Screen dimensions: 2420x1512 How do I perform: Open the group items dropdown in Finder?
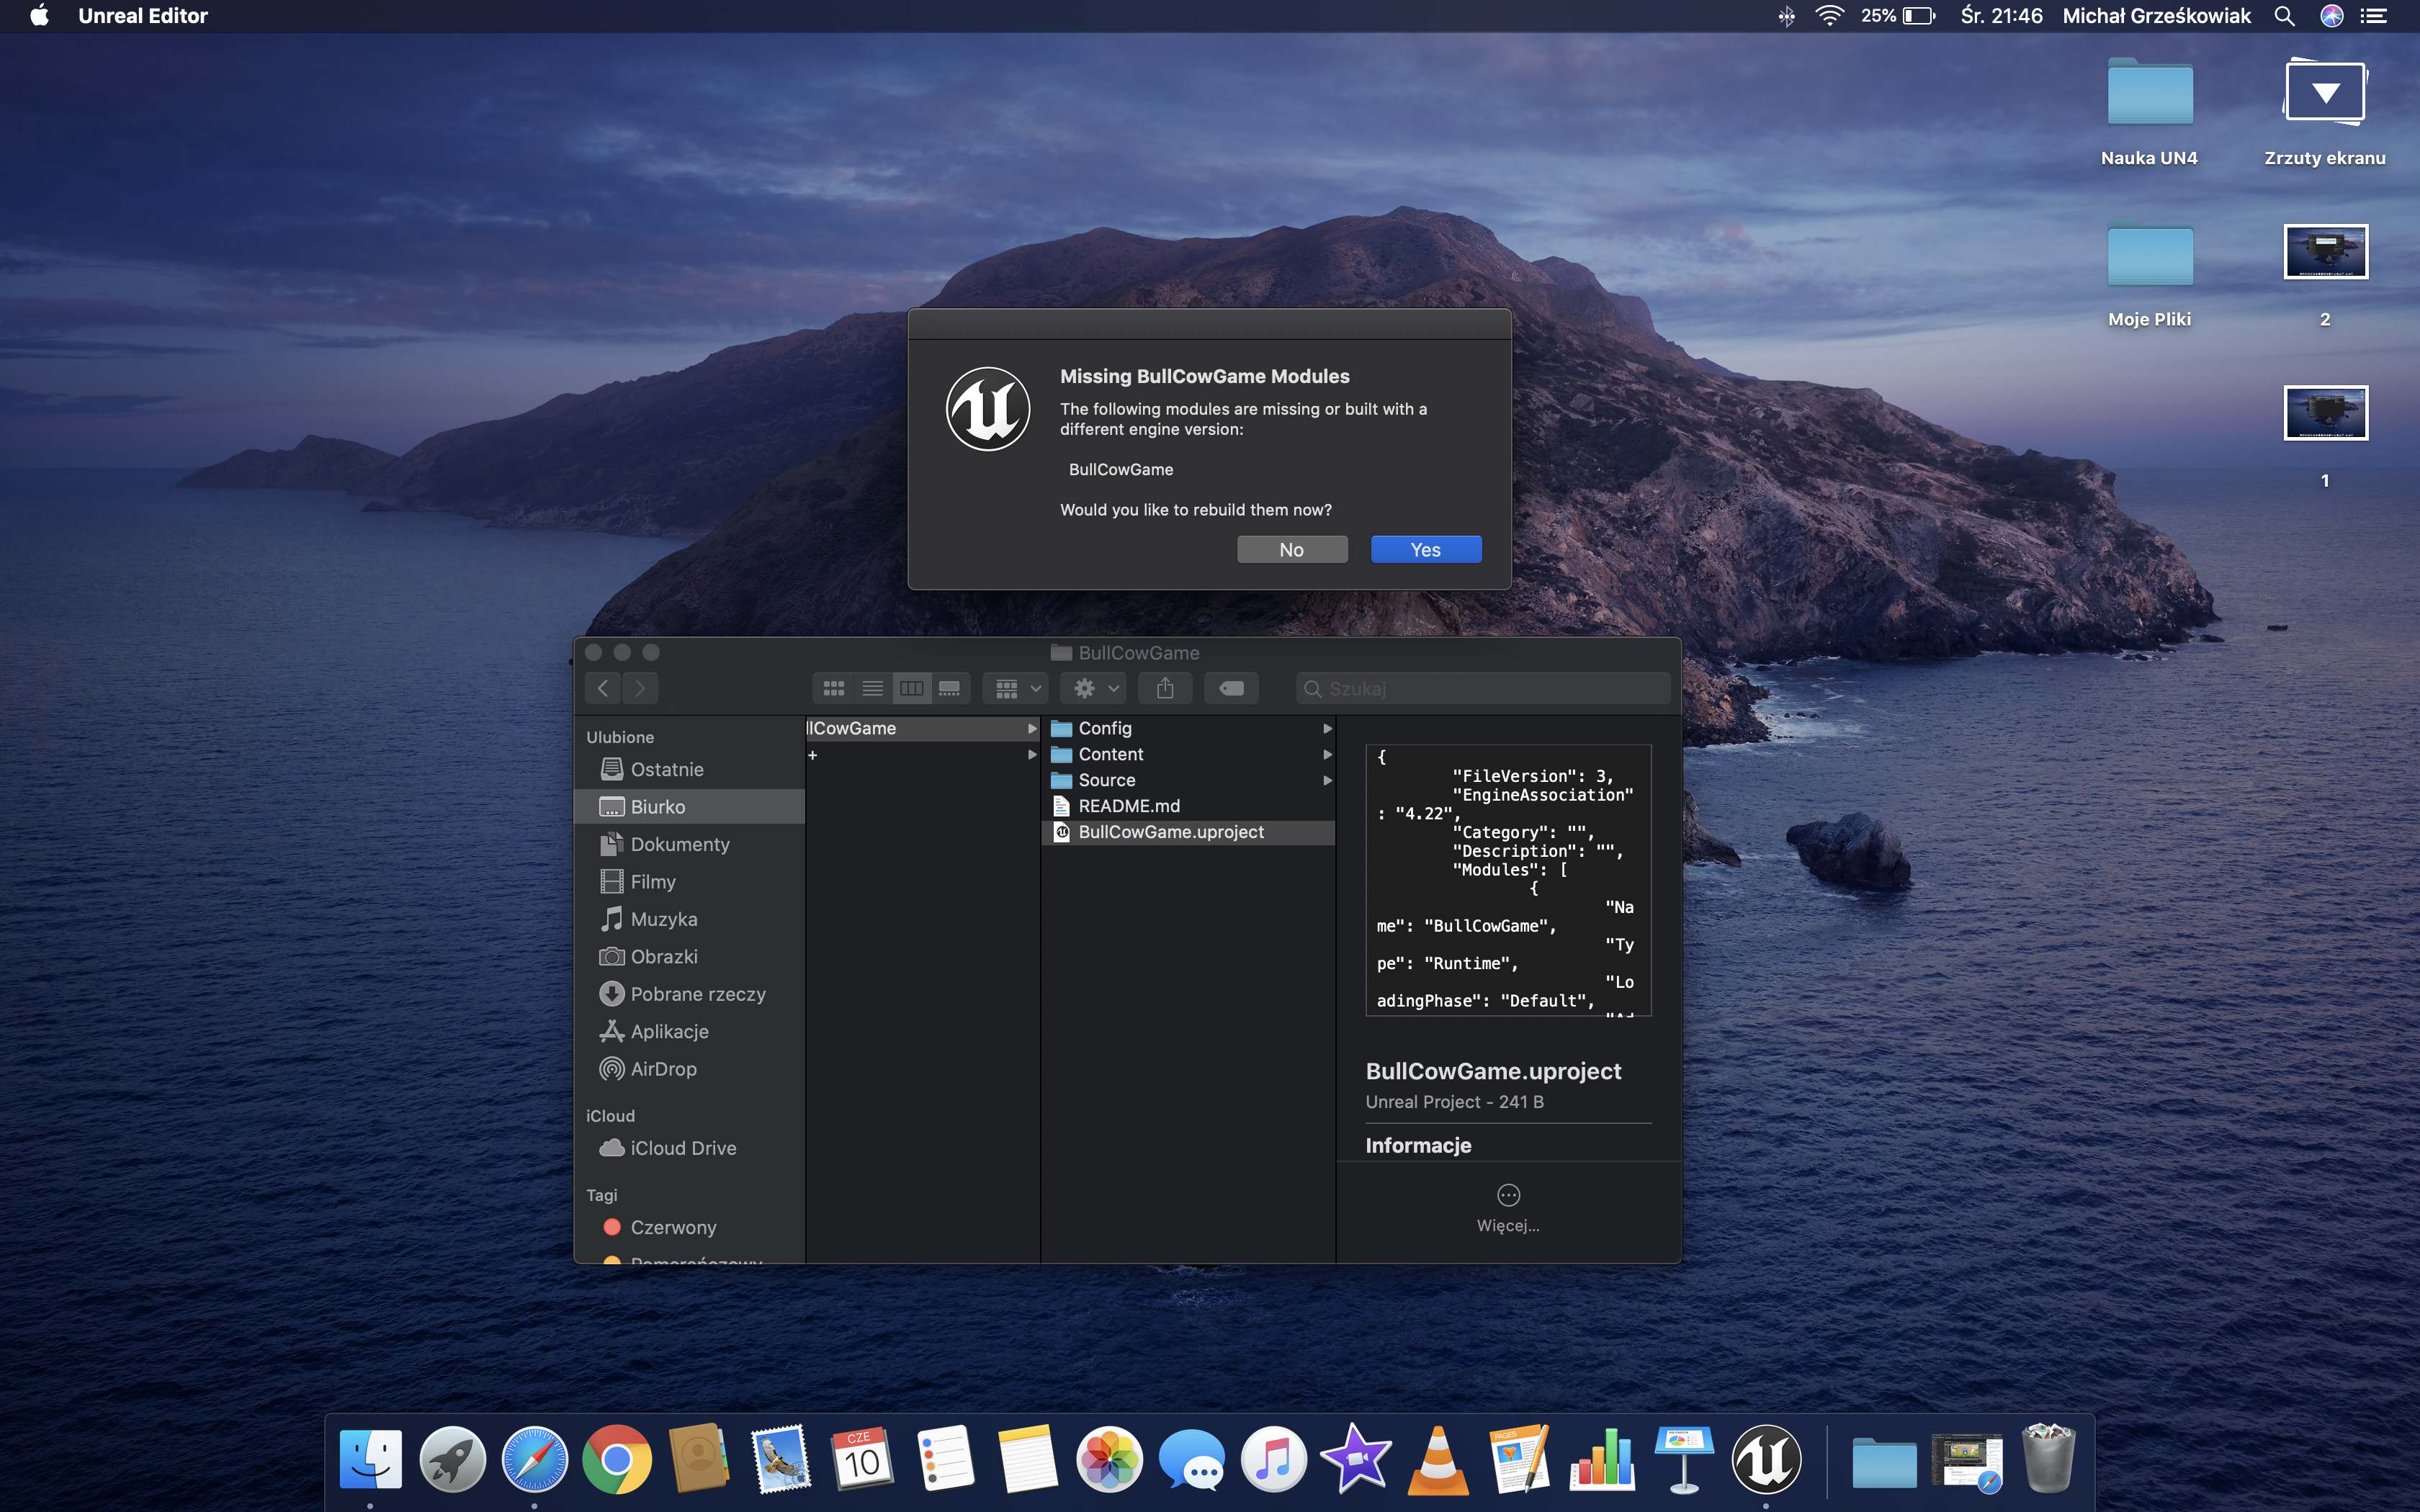[1017, 688]
